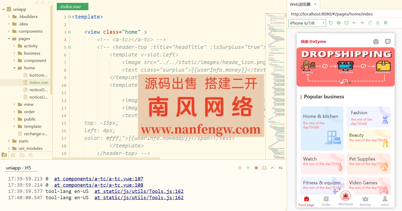Select the Order tab in app preview
The width and height of the screenshot is (402, 211).
click(326, 201)
